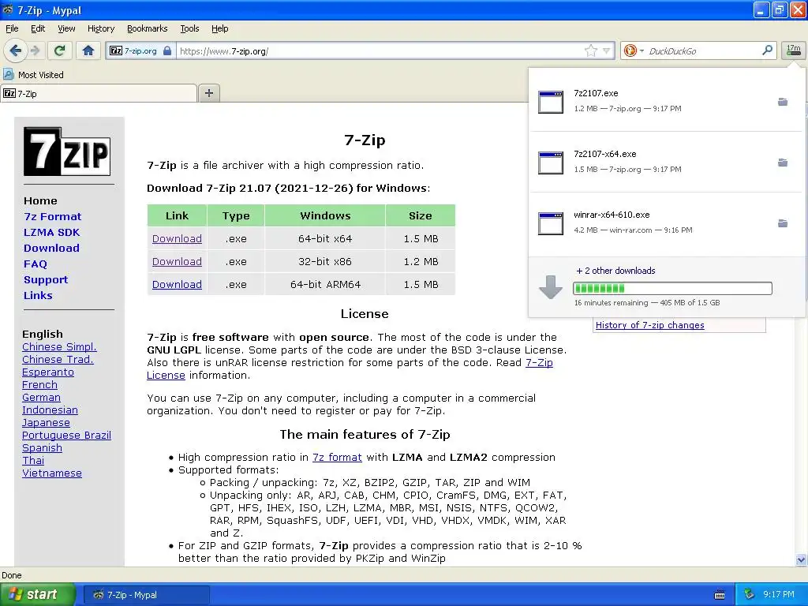Image resolution: width=808 pixels, height=606 pixels.
Task: Switch site language to Portuguese Brazil
Action: pos(66,435)
